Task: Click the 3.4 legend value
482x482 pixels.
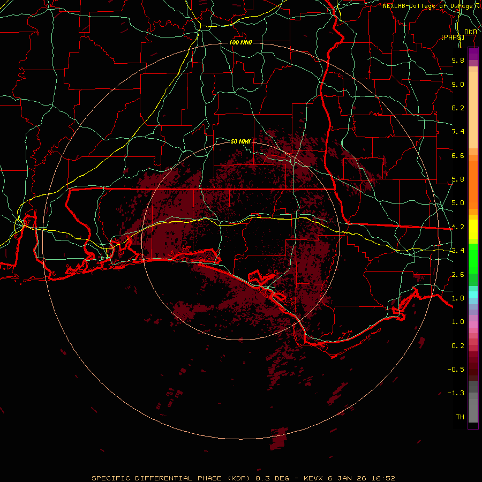Action: tap(458, 251)
